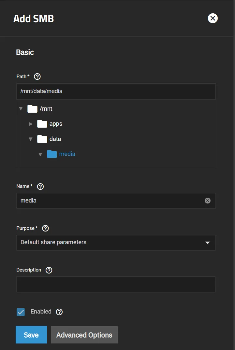Image resolution: width=235 pixels, height=350 pixels.
Task: Select the /mnt root folder label
Action: [x=46, y=109]
